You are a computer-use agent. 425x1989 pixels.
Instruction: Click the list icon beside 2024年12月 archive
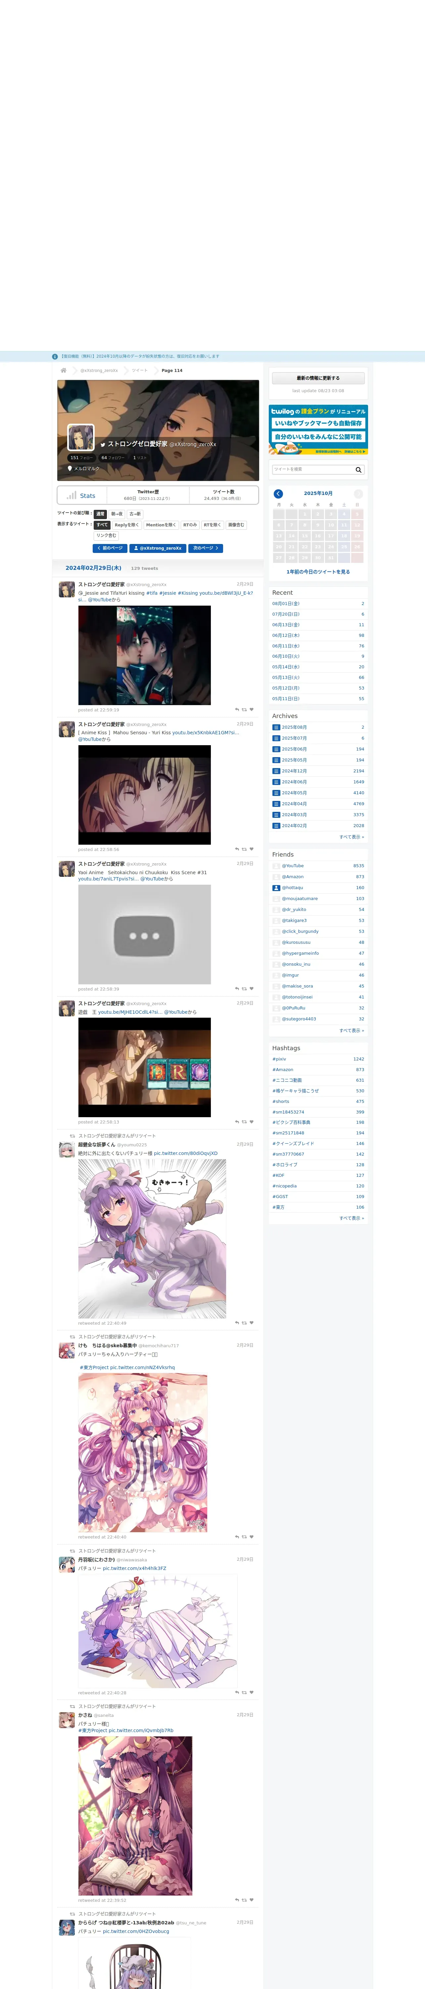coord(276,771)
